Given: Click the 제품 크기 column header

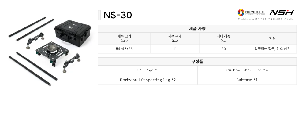Looking at the screenshot, I should 124,38.
